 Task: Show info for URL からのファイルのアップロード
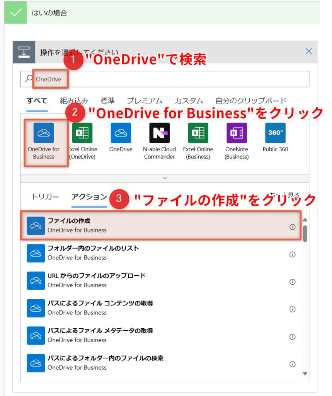(292, 282)
